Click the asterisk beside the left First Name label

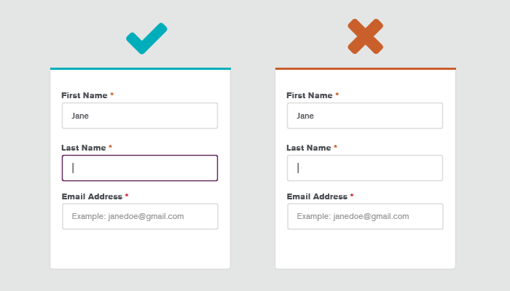click(x=112, y=95)
